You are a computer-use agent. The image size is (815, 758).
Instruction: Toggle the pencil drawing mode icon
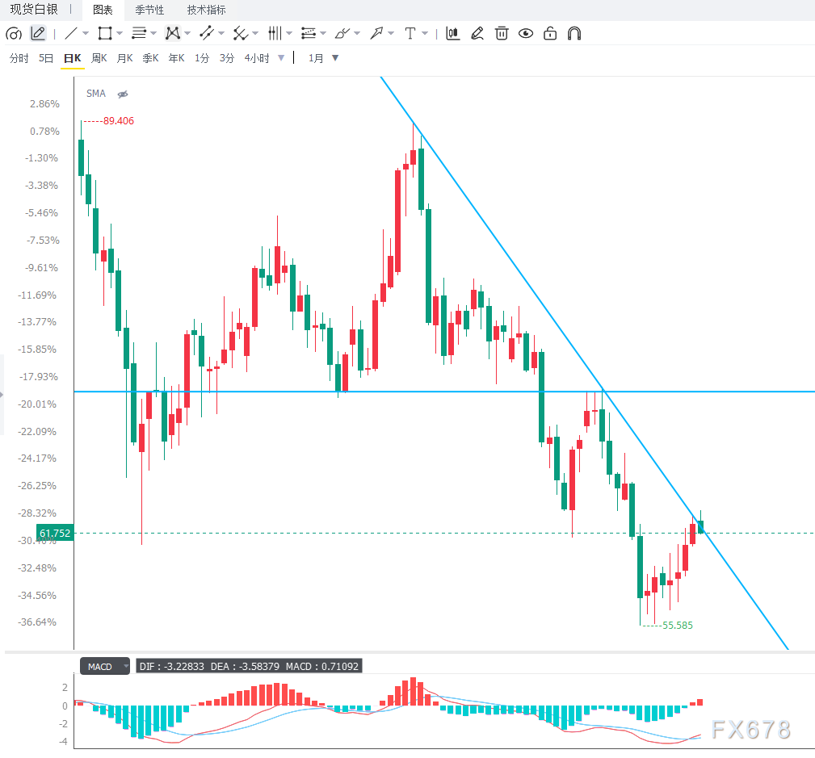tap(38, 33)
